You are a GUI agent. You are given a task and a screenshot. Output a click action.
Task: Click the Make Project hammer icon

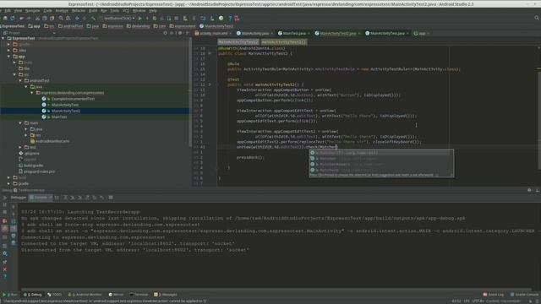(x=93, y=19)
